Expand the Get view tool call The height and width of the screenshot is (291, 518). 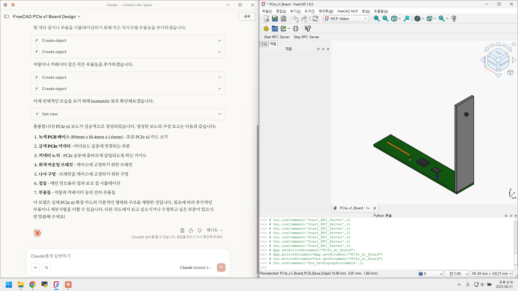click(x=219, y=114)
